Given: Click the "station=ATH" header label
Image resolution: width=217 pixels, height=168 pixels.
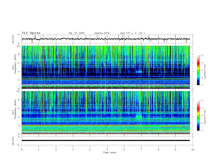Looking at the screenshot, I should tap(102, 33).
